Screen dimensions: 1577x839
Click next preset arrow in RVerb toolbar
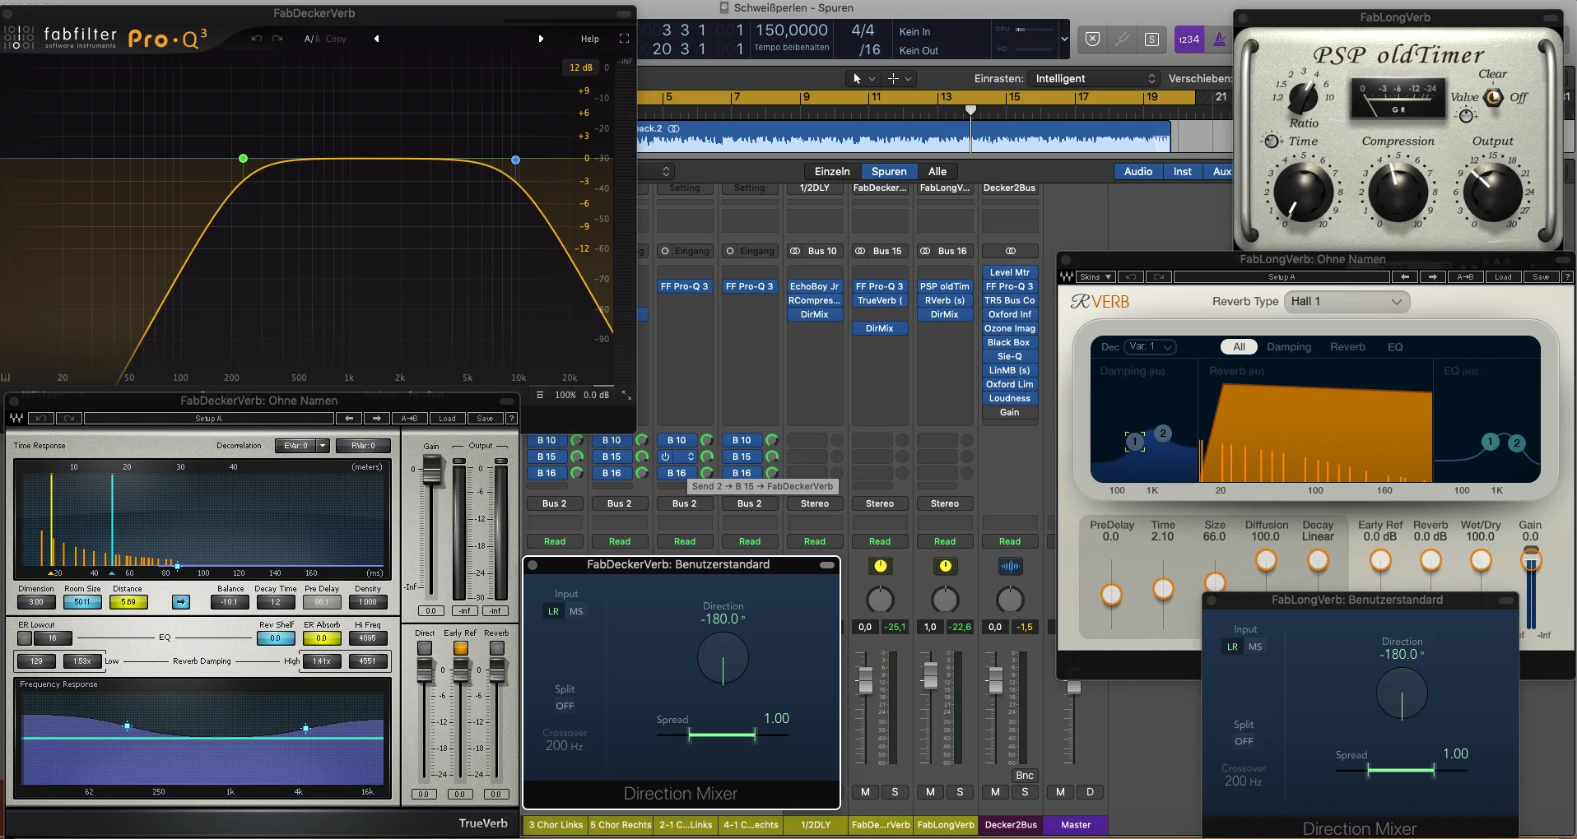tap(1433, 277)
